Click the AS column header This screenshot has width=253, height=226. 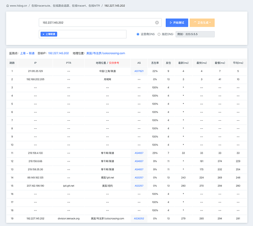(x=139, y=63)
